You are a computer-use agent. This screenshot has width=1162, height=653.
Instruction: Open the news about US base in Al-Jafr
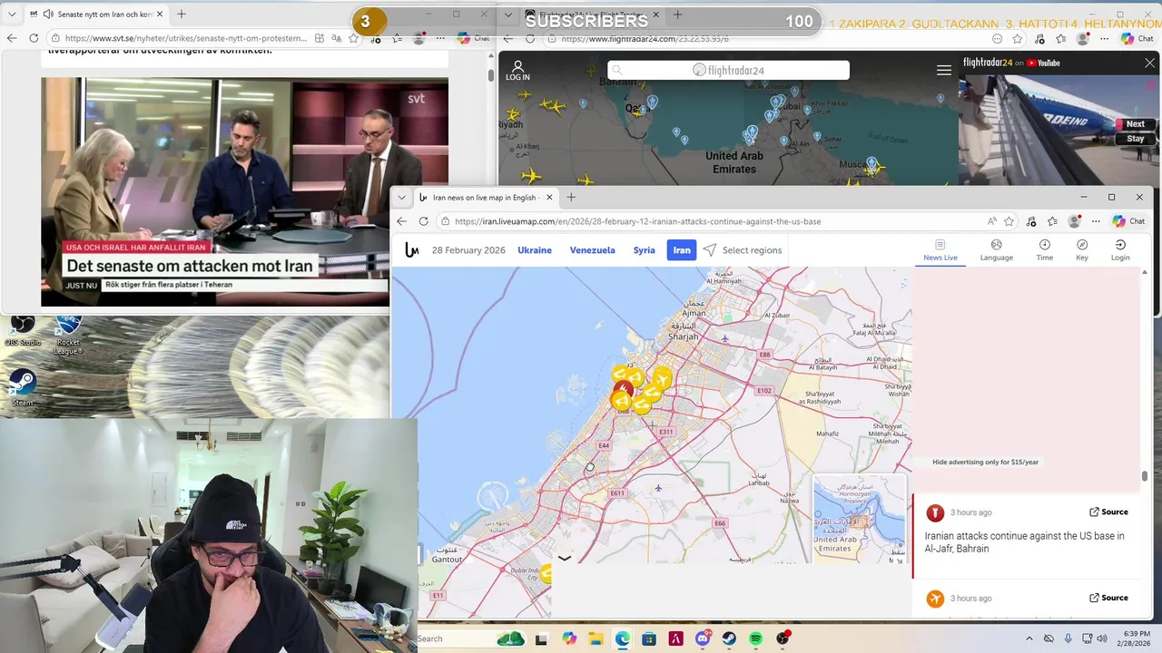[1024, 542]
